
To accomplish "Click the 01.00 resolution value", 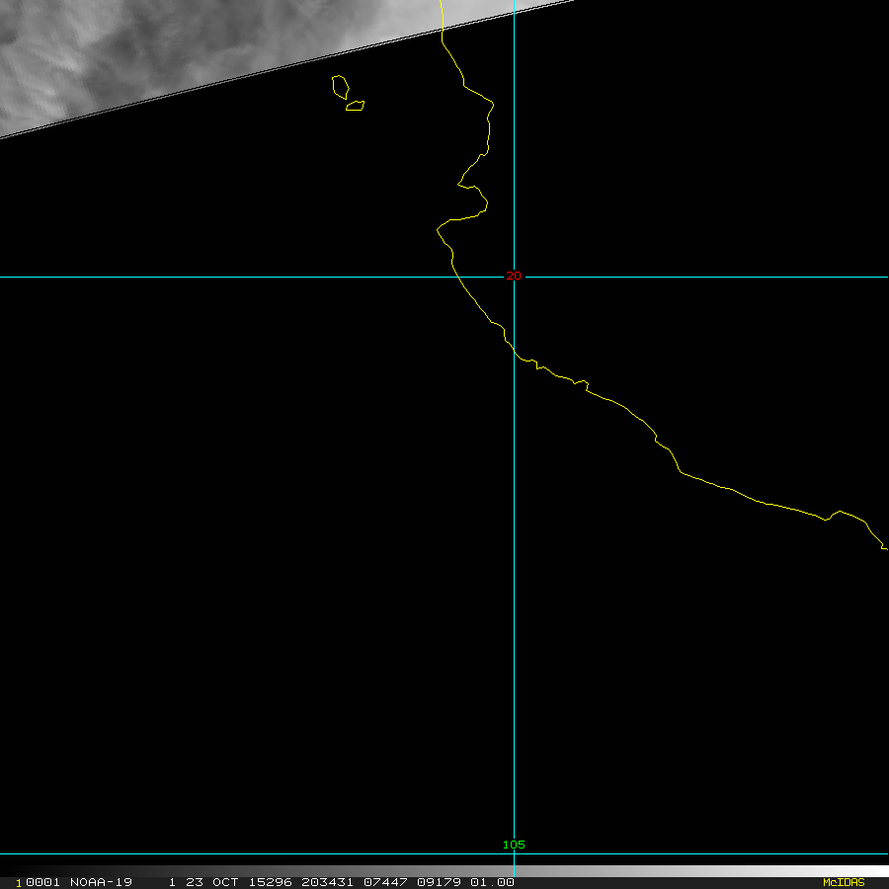I will [x=492, y=882].
